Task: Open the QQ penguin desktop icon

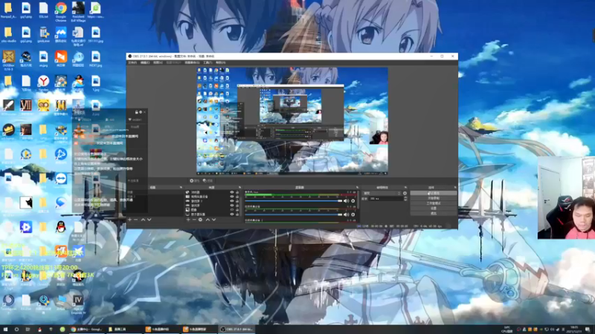Action: (61, 229)
